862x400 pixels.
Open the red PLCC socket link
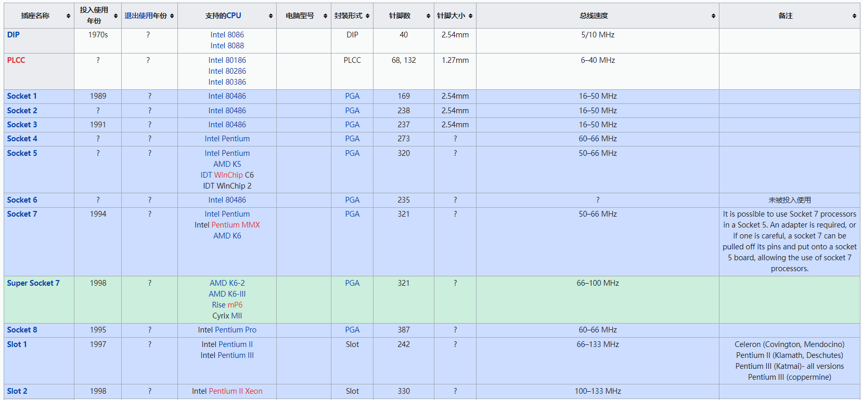tap(16, 60)
